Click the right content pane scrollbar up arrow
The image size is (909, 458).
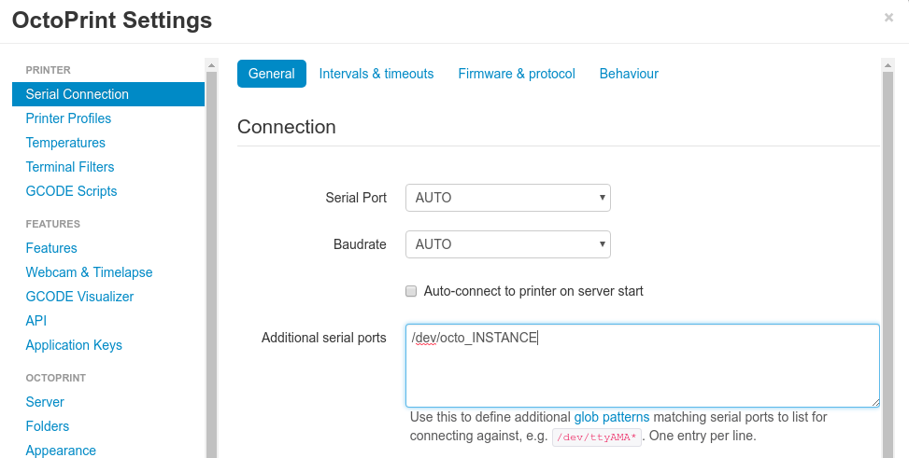[x=888, y=65]
